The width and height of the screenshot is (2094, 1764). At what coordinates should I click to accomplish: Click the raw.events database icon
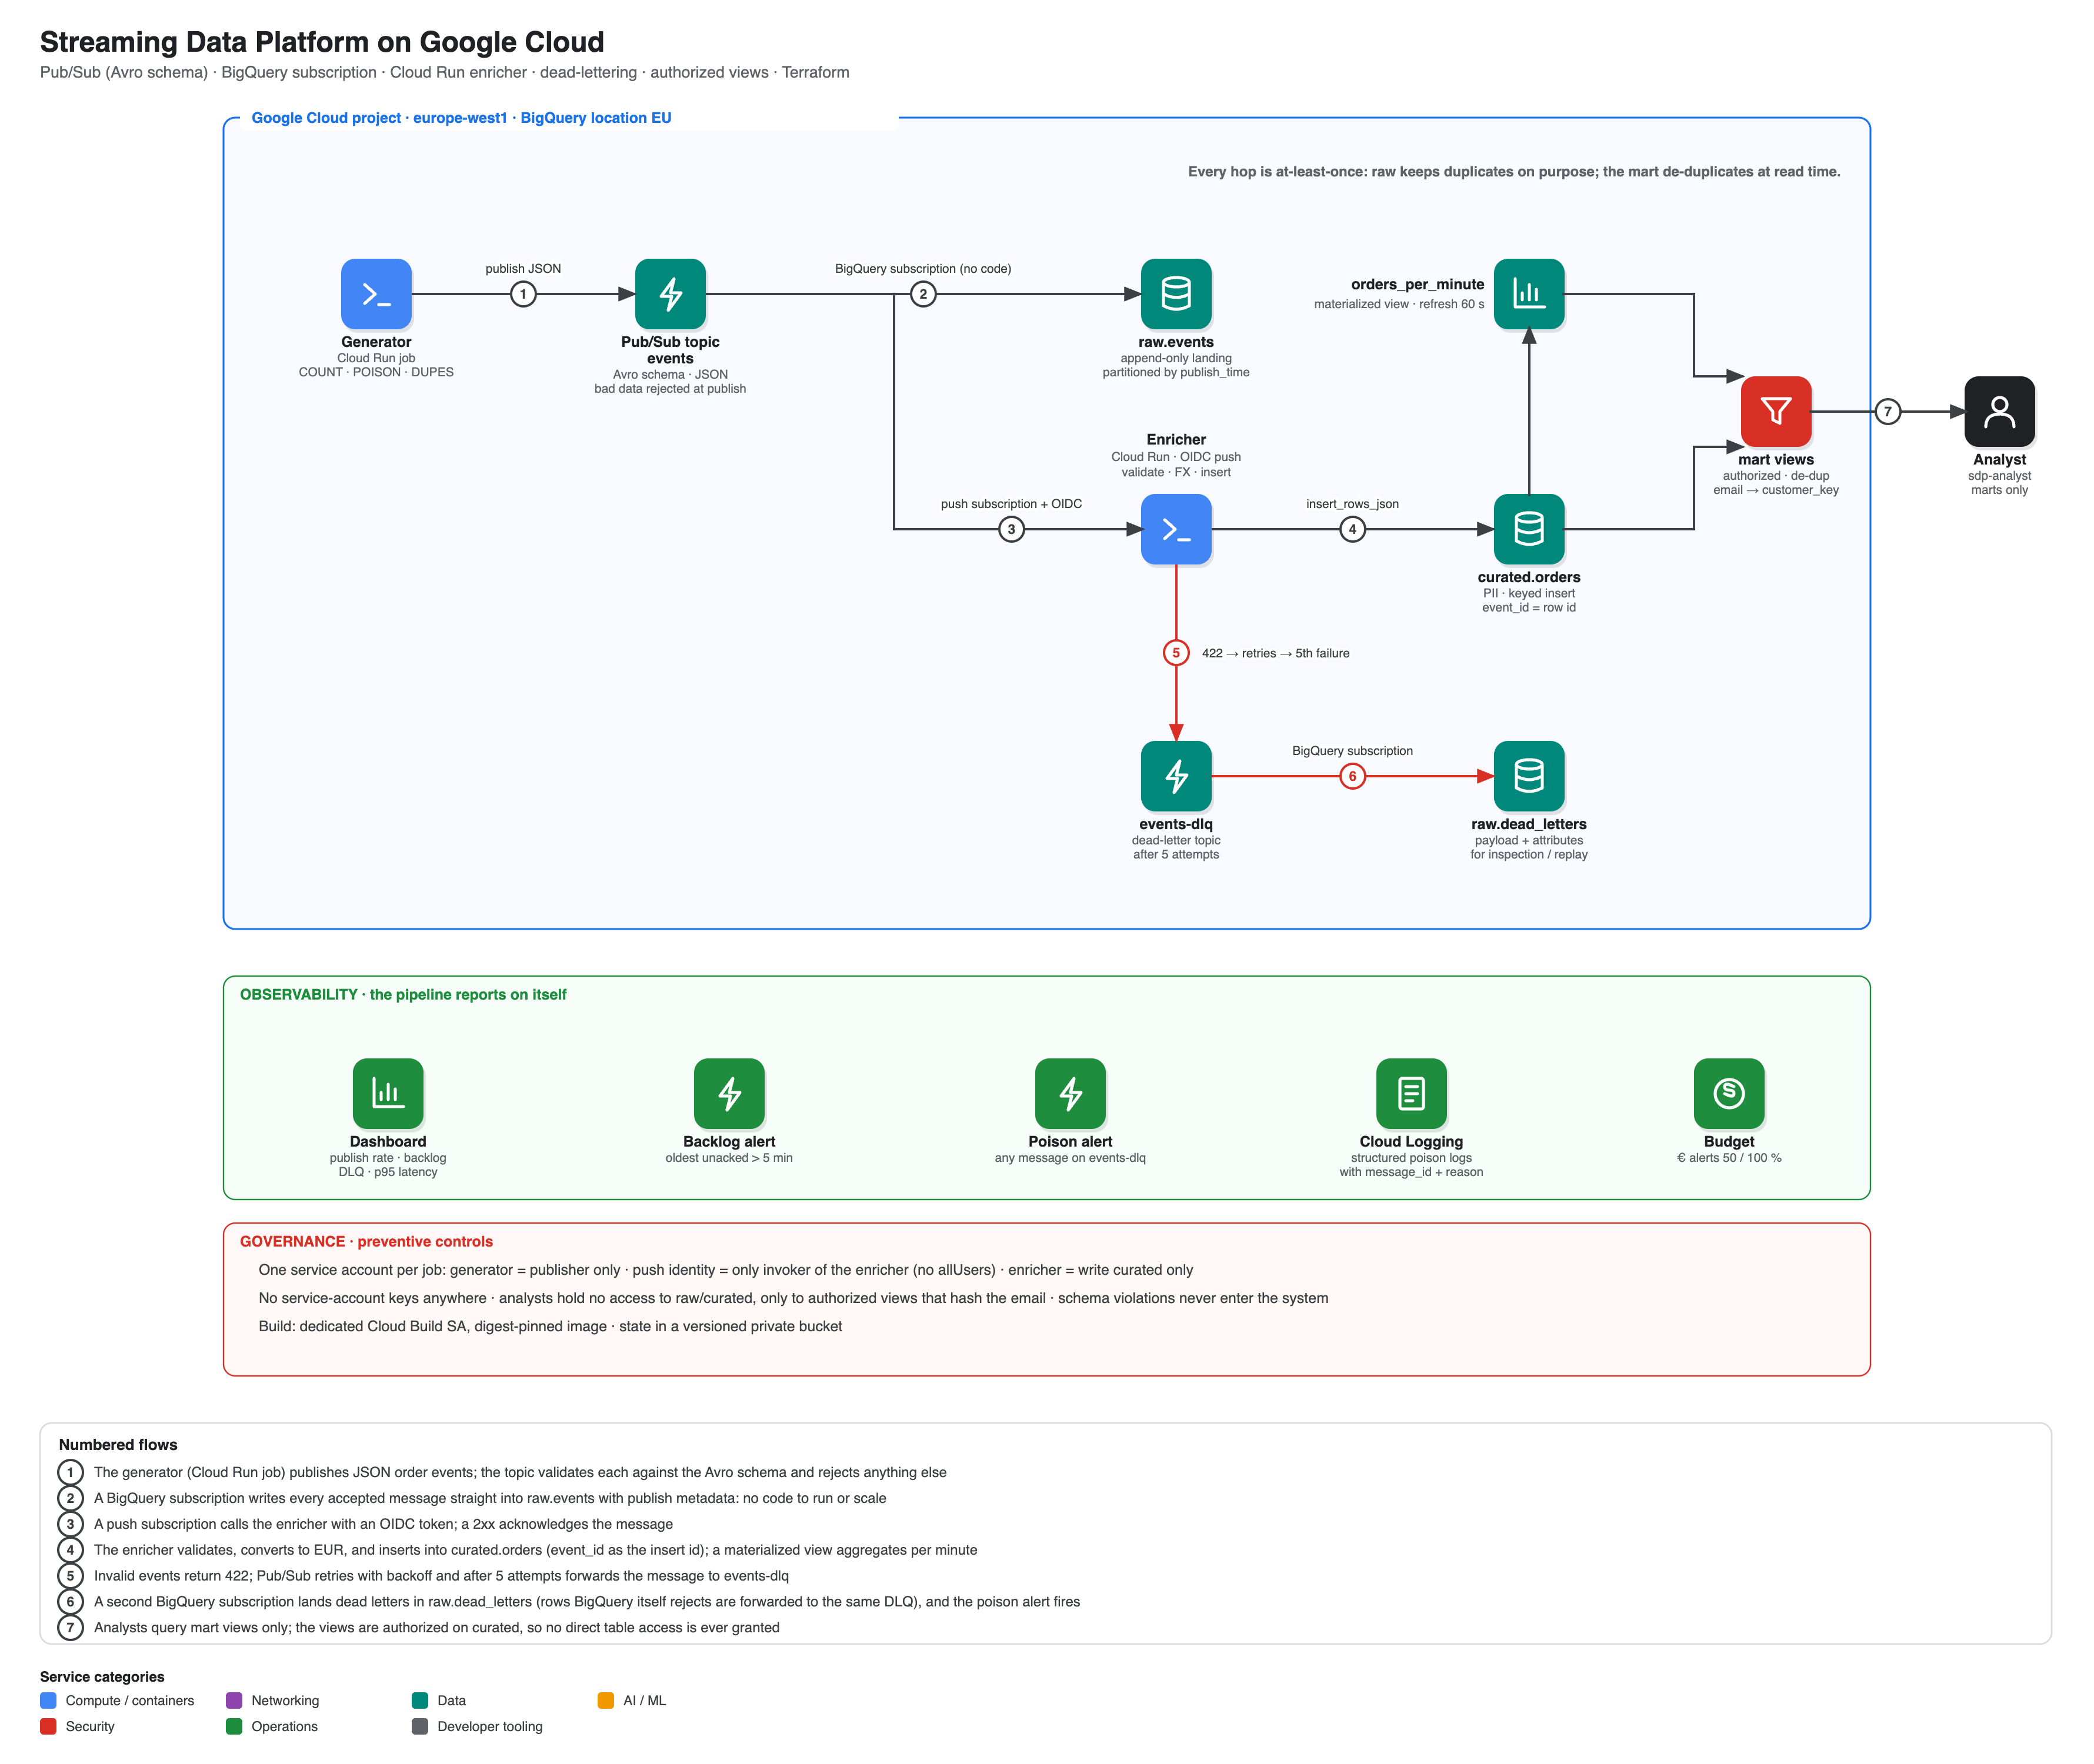point(1176,294)
